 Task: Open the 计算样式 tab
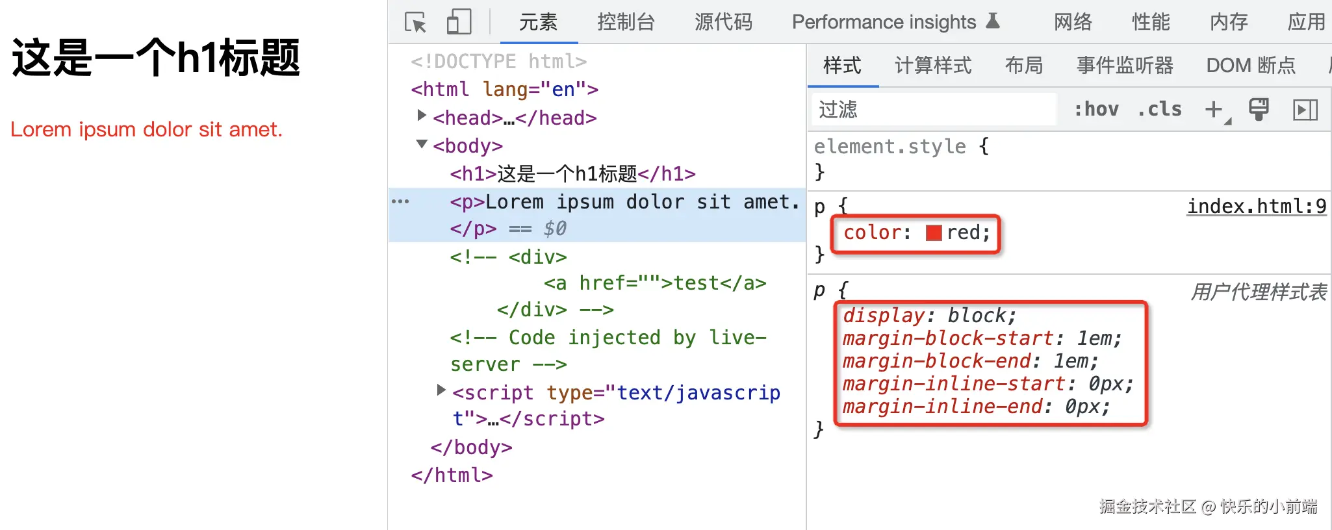coord(933,65)
